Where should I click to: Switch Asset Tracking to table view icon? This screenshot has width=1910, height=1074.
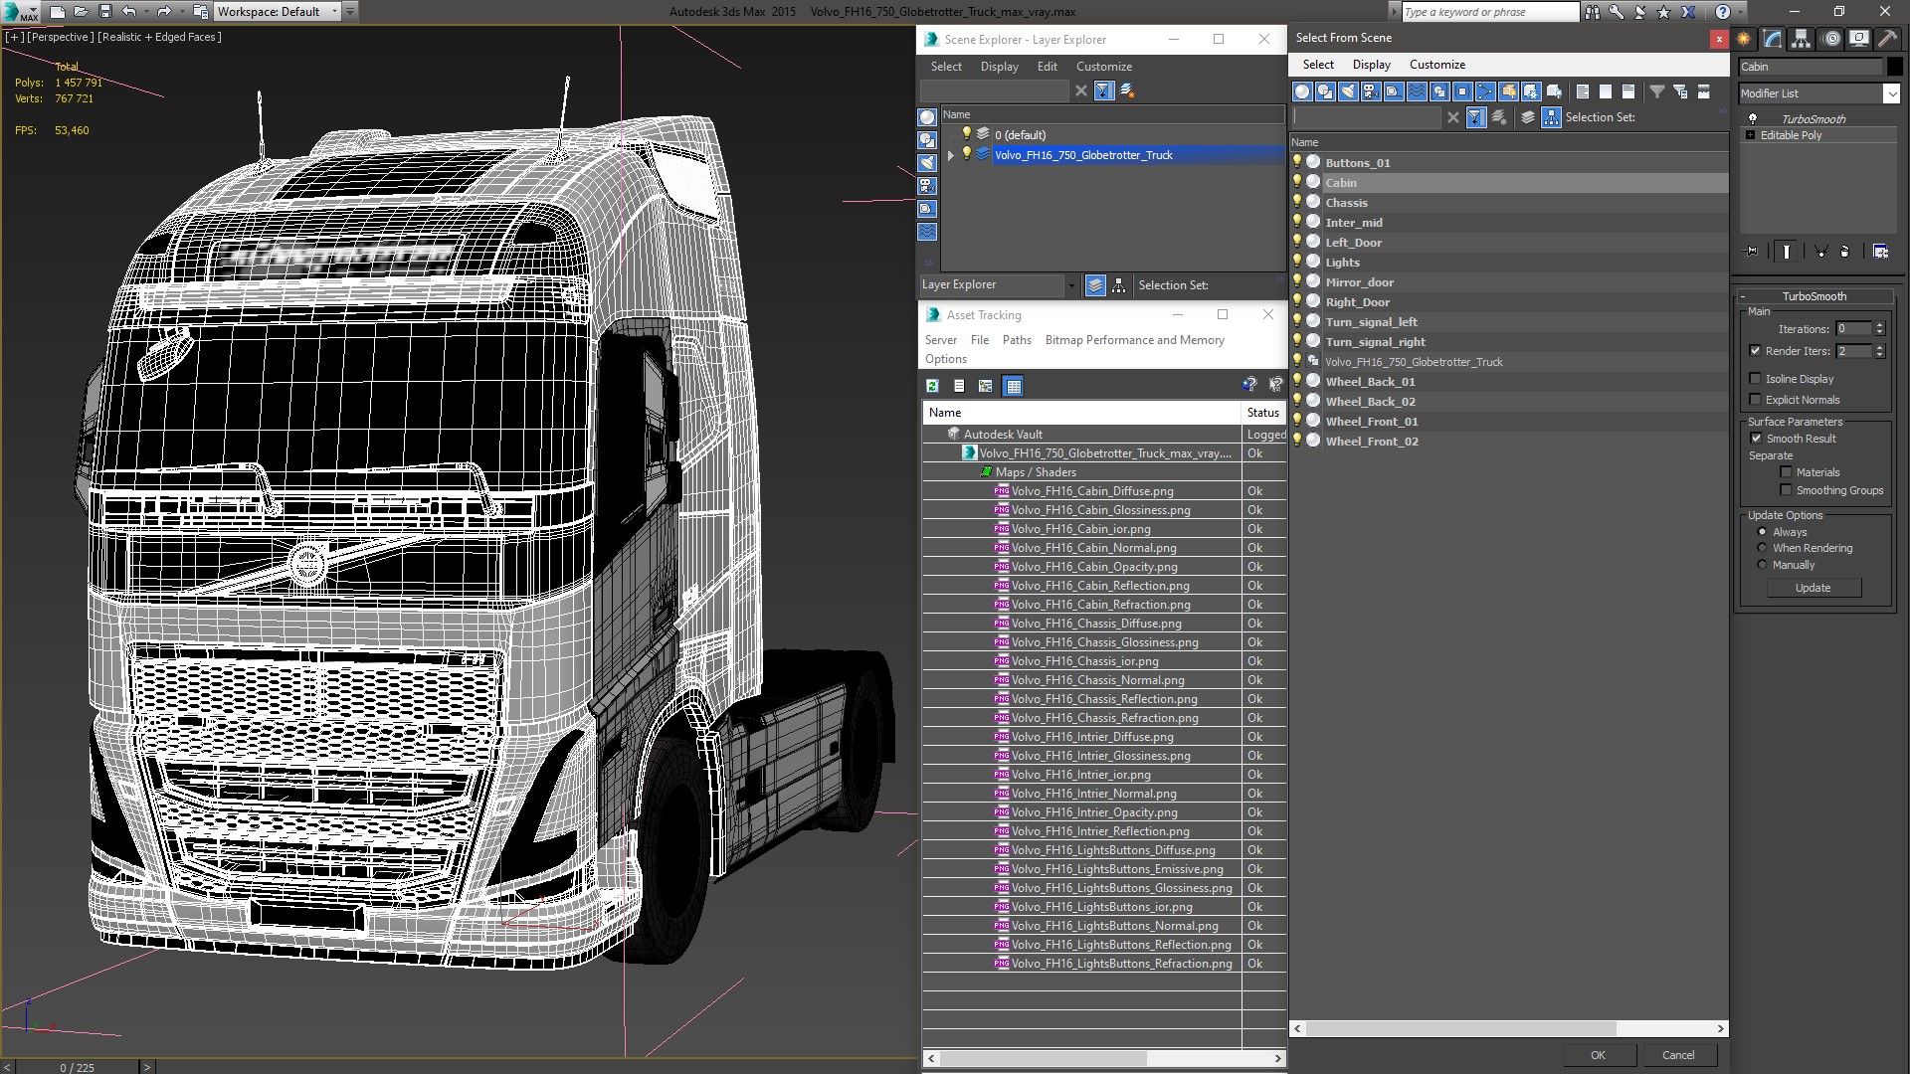[x=1013, y=386]
